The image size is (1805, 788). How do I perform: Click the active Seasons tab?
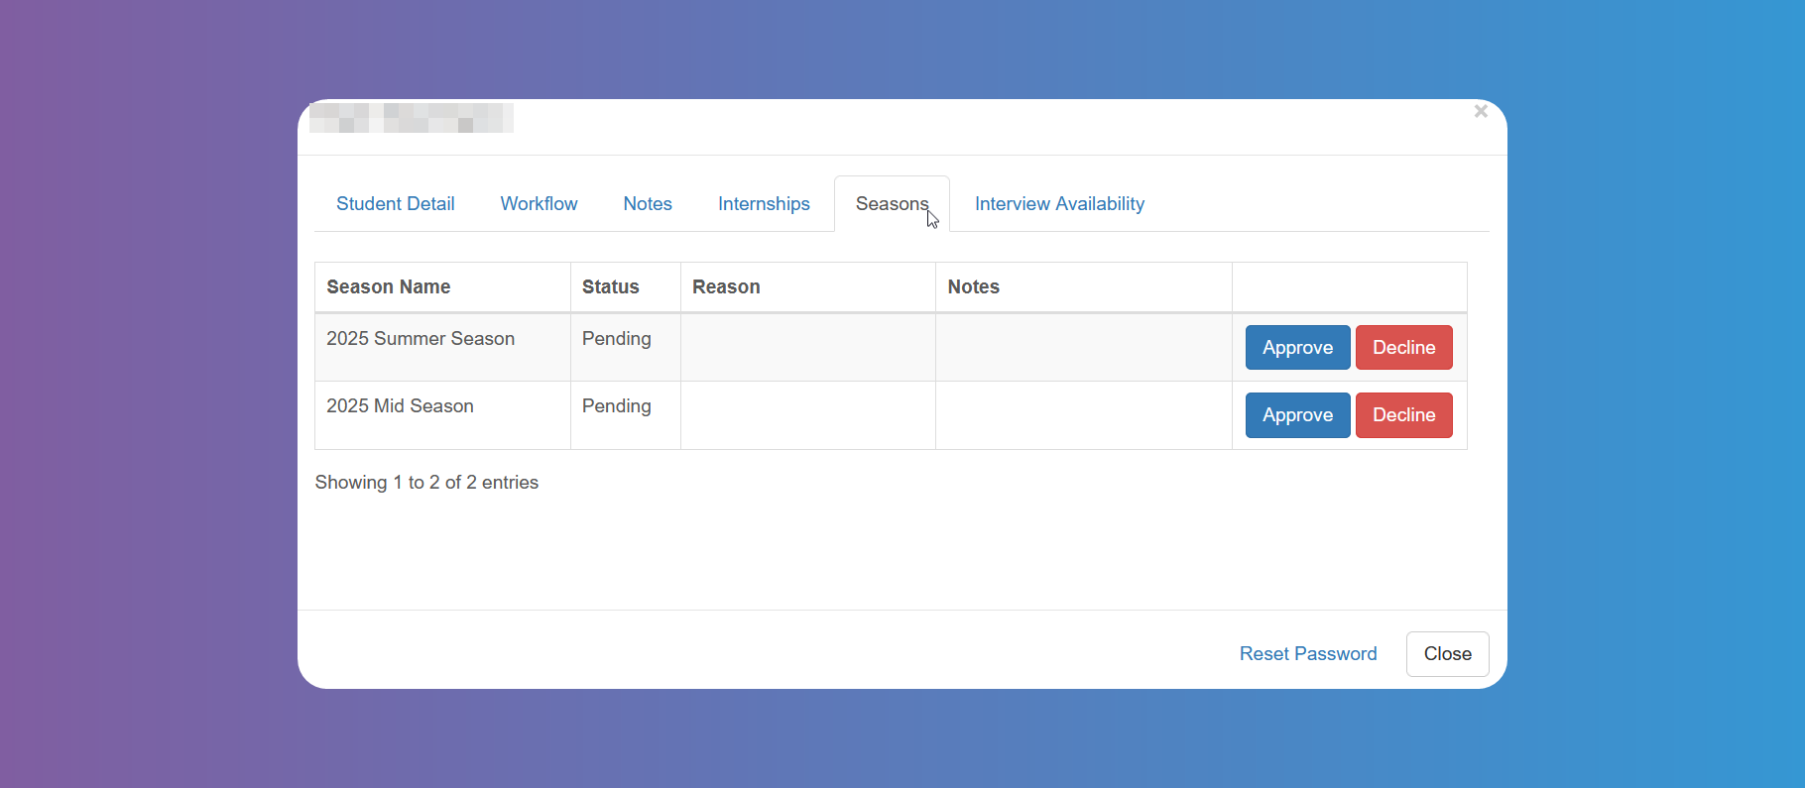[x=892, y=204]
